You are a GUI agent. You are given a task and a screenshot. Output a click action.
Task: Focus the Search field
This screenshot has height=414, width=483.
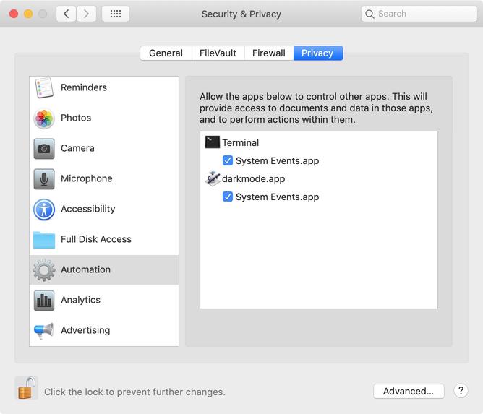[419, 14]
